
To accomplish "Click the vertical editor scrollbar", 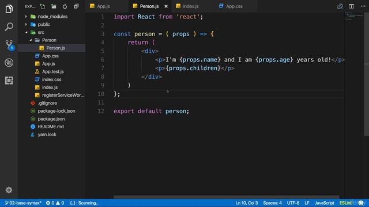I will click(367, 74).
